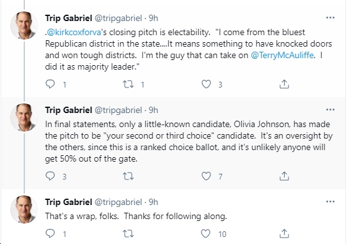Click the avatar beside the Olivia Johnson tweet

click(24, 118)
